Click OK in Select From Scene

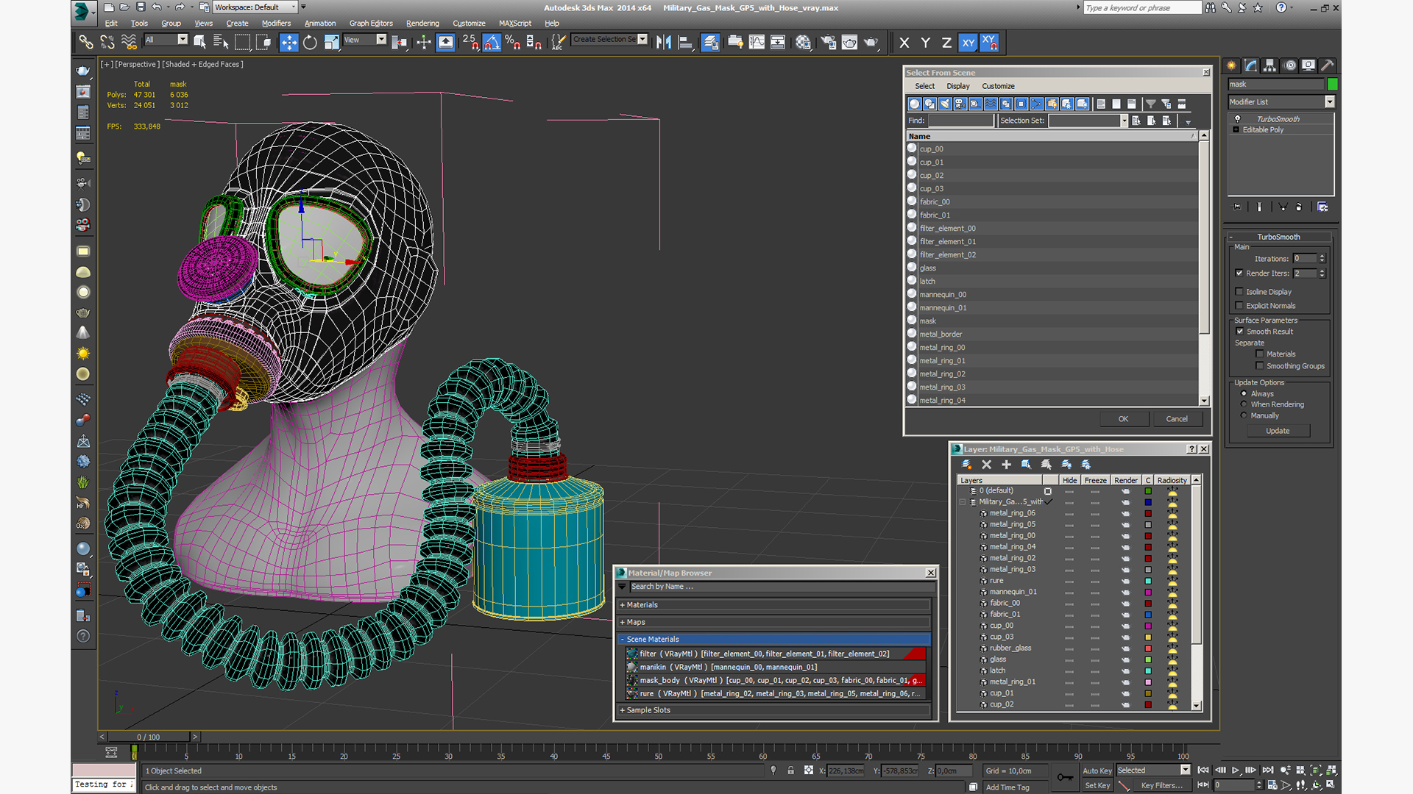pyautogui.click(x=1123, y=419)
